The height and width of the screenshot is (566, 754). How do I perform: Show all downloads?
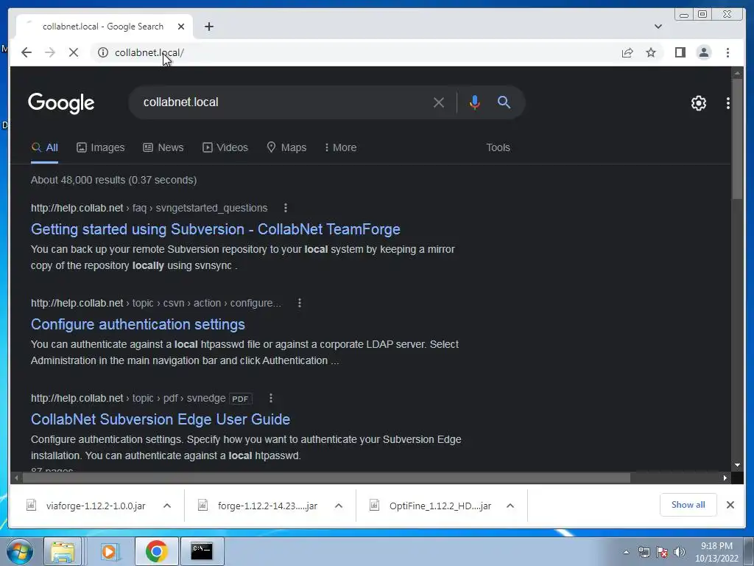688,505
